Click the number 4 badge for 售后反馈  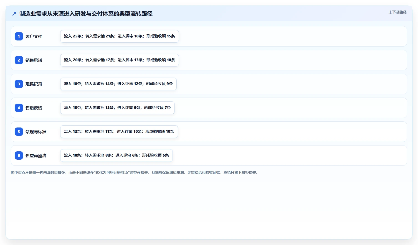[x=19, y=108]
